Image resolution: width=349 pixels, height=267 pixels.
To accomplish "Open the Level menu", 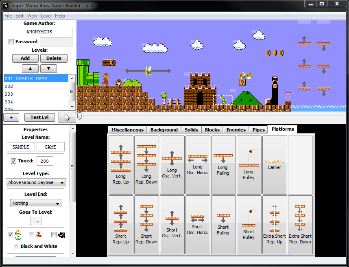I will point(46,16).
